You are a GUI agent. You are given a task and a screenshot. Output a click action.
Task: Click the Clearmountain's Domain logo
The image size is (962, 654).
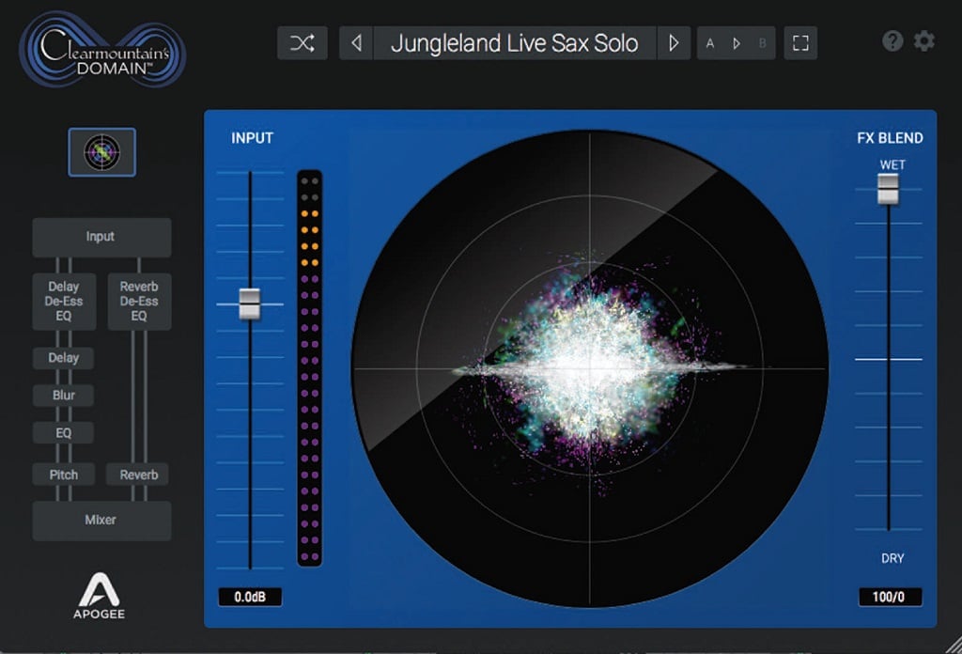point(102,49)
